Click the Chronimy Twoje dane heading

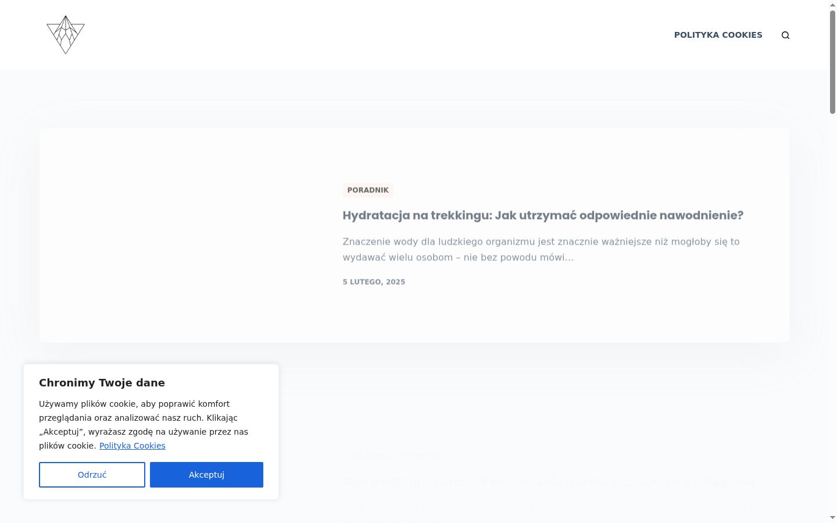(102, 382)
